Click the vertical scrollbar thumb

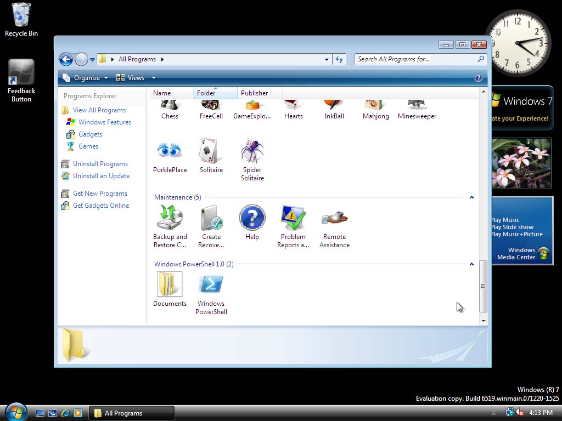(483, 286)
